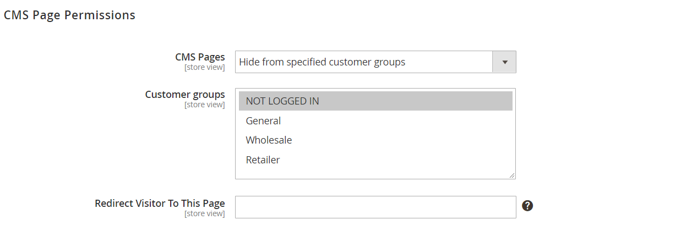Click the Customer groups list resize handle

(x=512, y=175)
